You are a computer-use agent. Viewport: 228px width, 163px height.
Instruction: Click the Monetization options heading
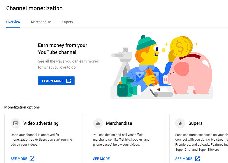point(22,107)
